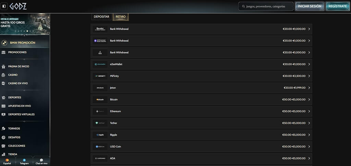Image resolution: width=351 pixels, height=166 pixels.
Task: Click the Deportes Virtuales icon
Action: point(3,114)
